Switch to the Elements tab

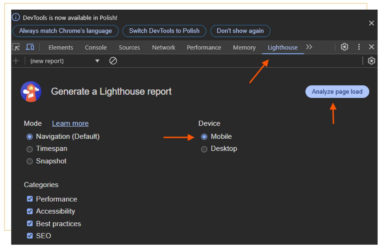coord(61,48)
